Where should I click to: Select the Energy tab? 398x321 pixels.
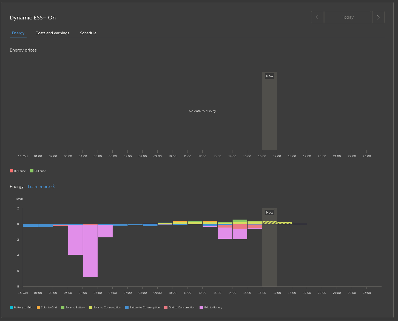pos(18,33)
